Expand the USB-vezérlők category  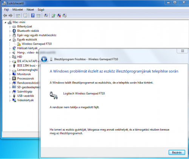[x=10, y=96]
